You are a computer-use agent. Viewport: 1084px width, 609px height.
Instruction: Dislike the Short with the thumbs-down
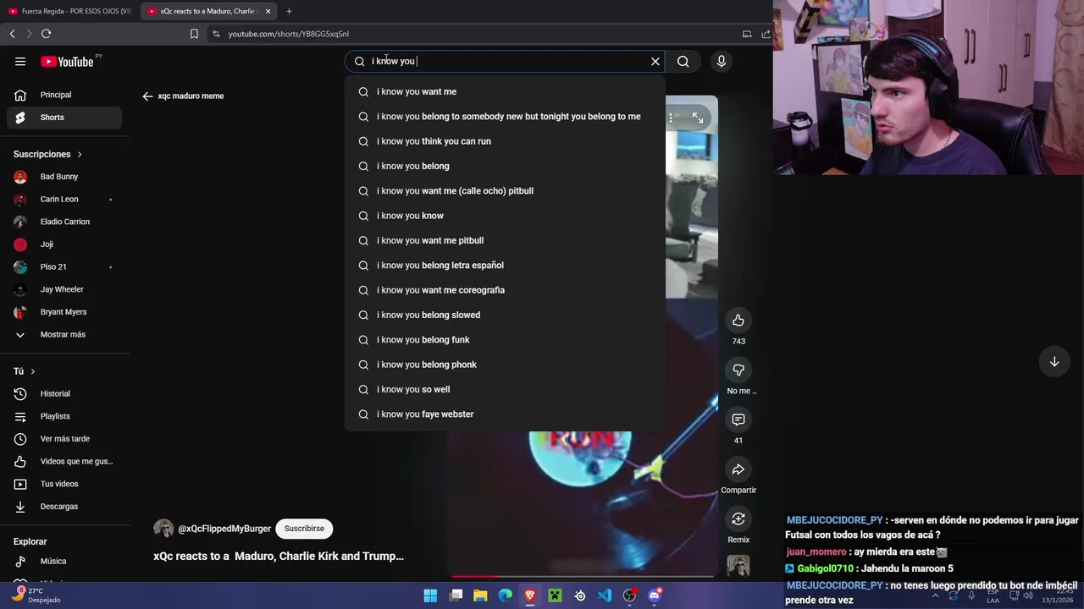[x=738, y=370]
